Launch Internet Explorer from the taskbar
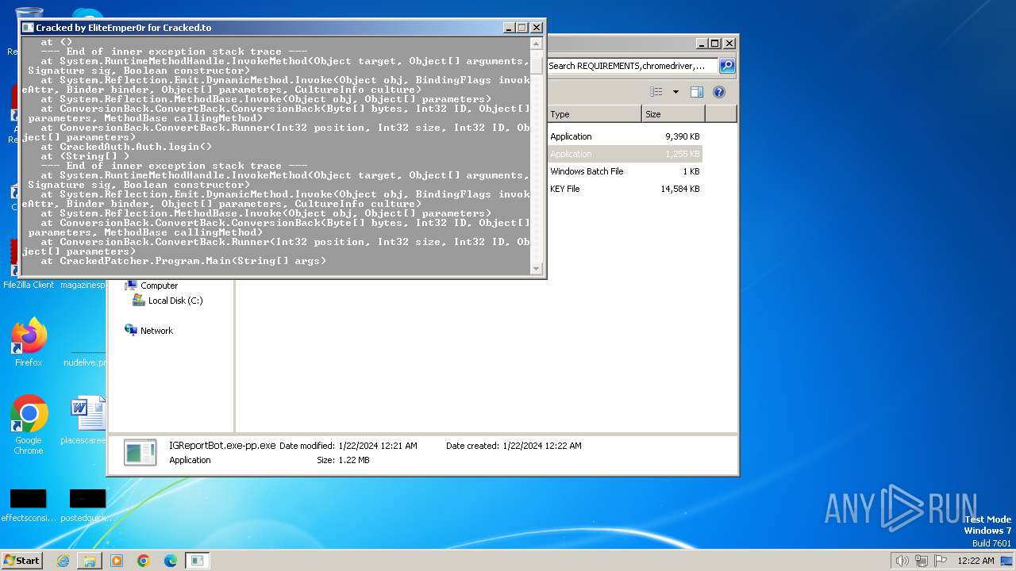Viewport: 1016px width, 571px height. [x=63, y=561]
